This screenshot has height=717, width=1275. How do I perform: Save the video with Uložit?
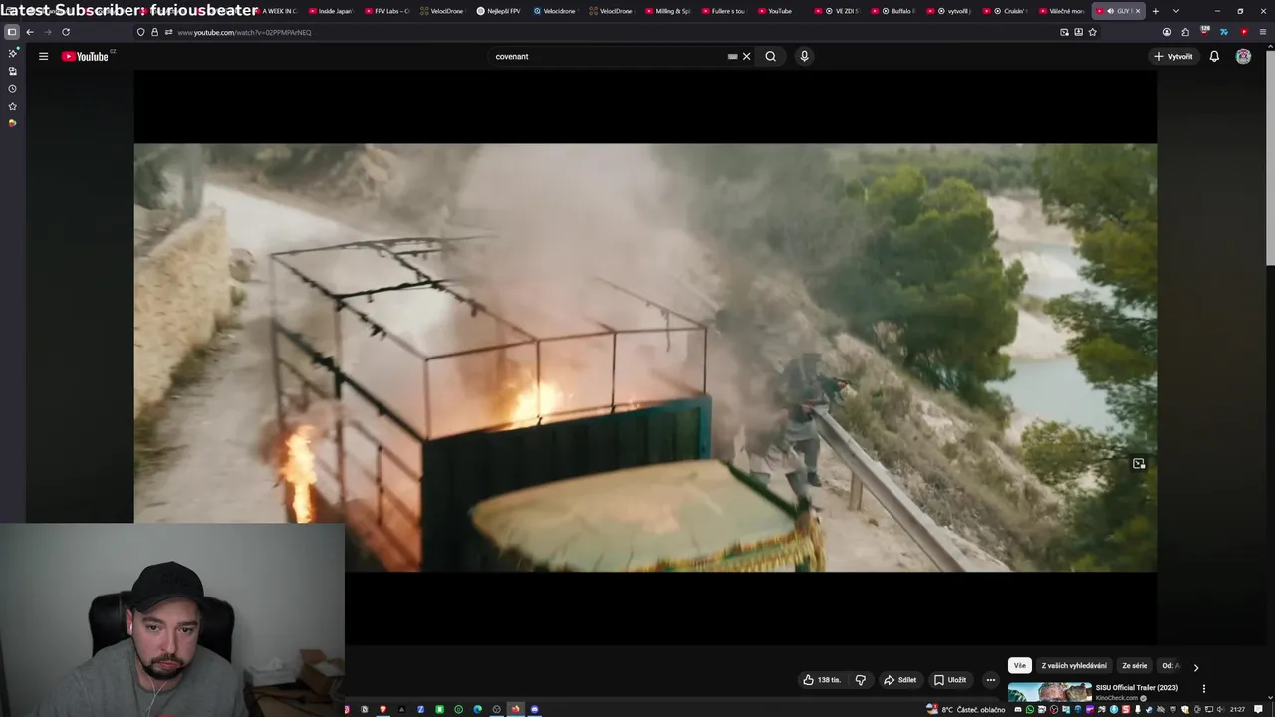[950, 680]
